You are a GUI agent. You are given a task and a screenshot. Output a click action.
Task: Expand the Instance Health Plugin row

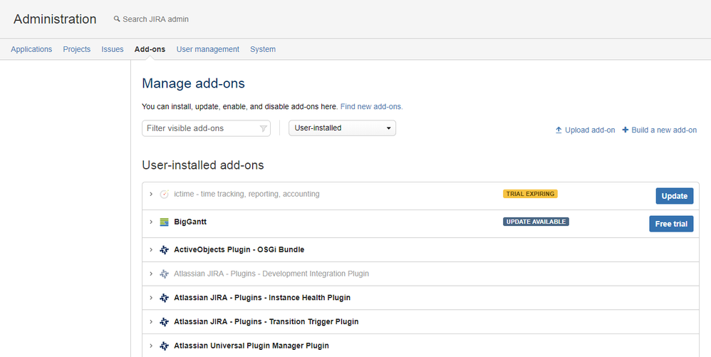point(151,298)
